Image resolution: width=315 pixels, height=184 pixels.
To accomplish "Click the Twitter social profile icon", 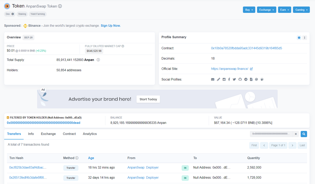I will [x=234, y=79].
